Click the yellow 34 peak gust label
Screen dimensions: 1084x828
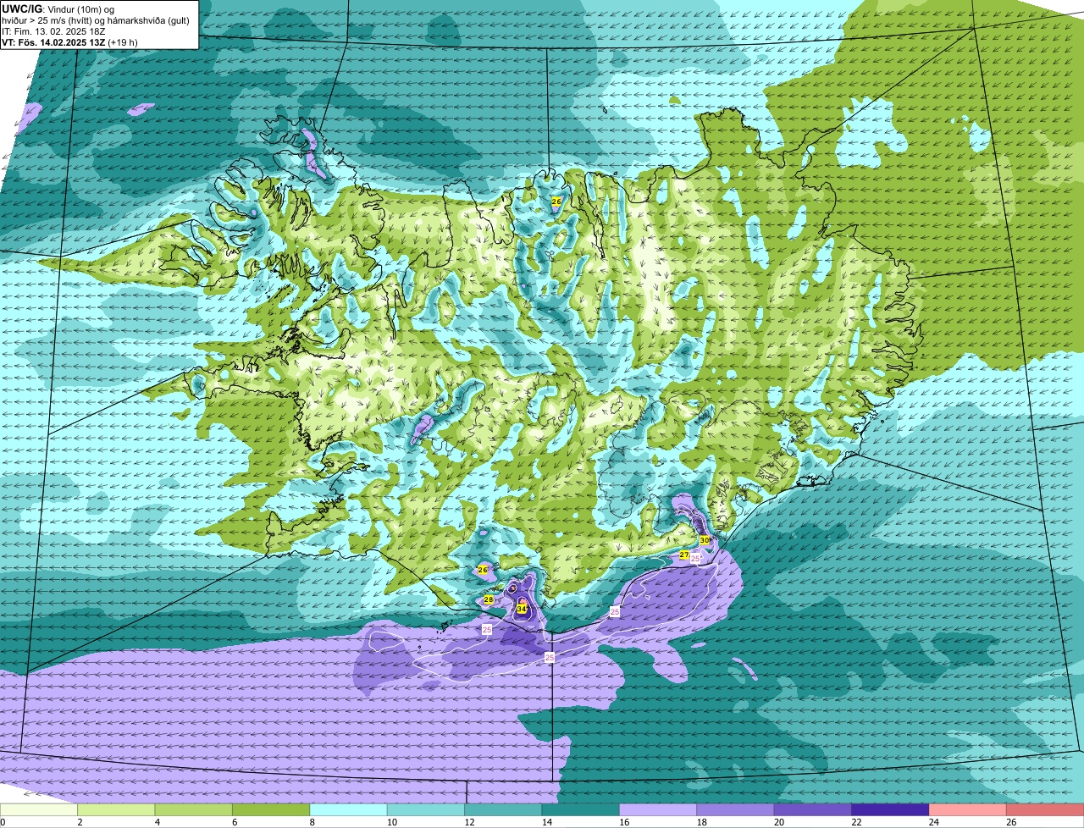[521, 609]
